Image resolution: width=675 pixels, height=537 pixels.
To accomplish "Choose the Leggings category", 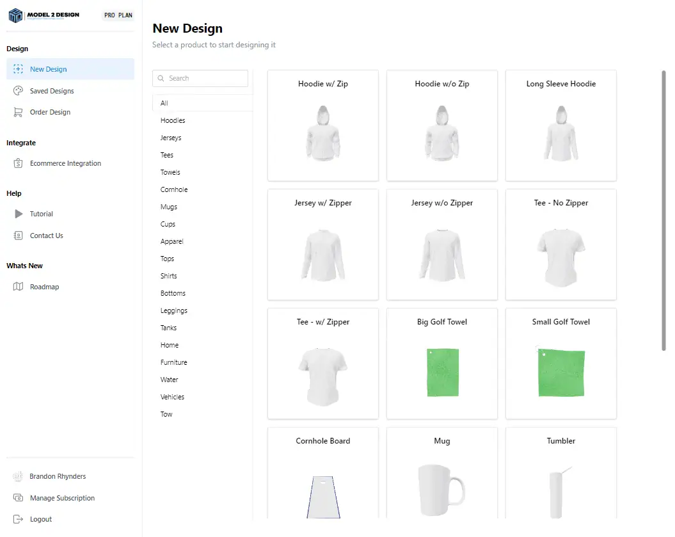I will (174, 310).
